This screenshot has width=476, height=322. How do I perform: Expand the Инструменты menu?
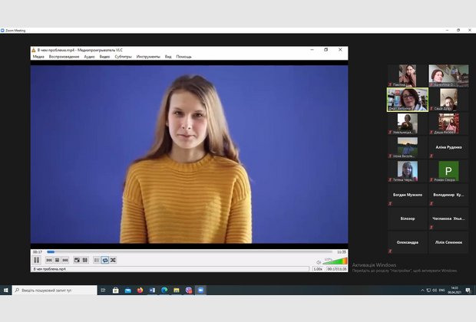148,57
